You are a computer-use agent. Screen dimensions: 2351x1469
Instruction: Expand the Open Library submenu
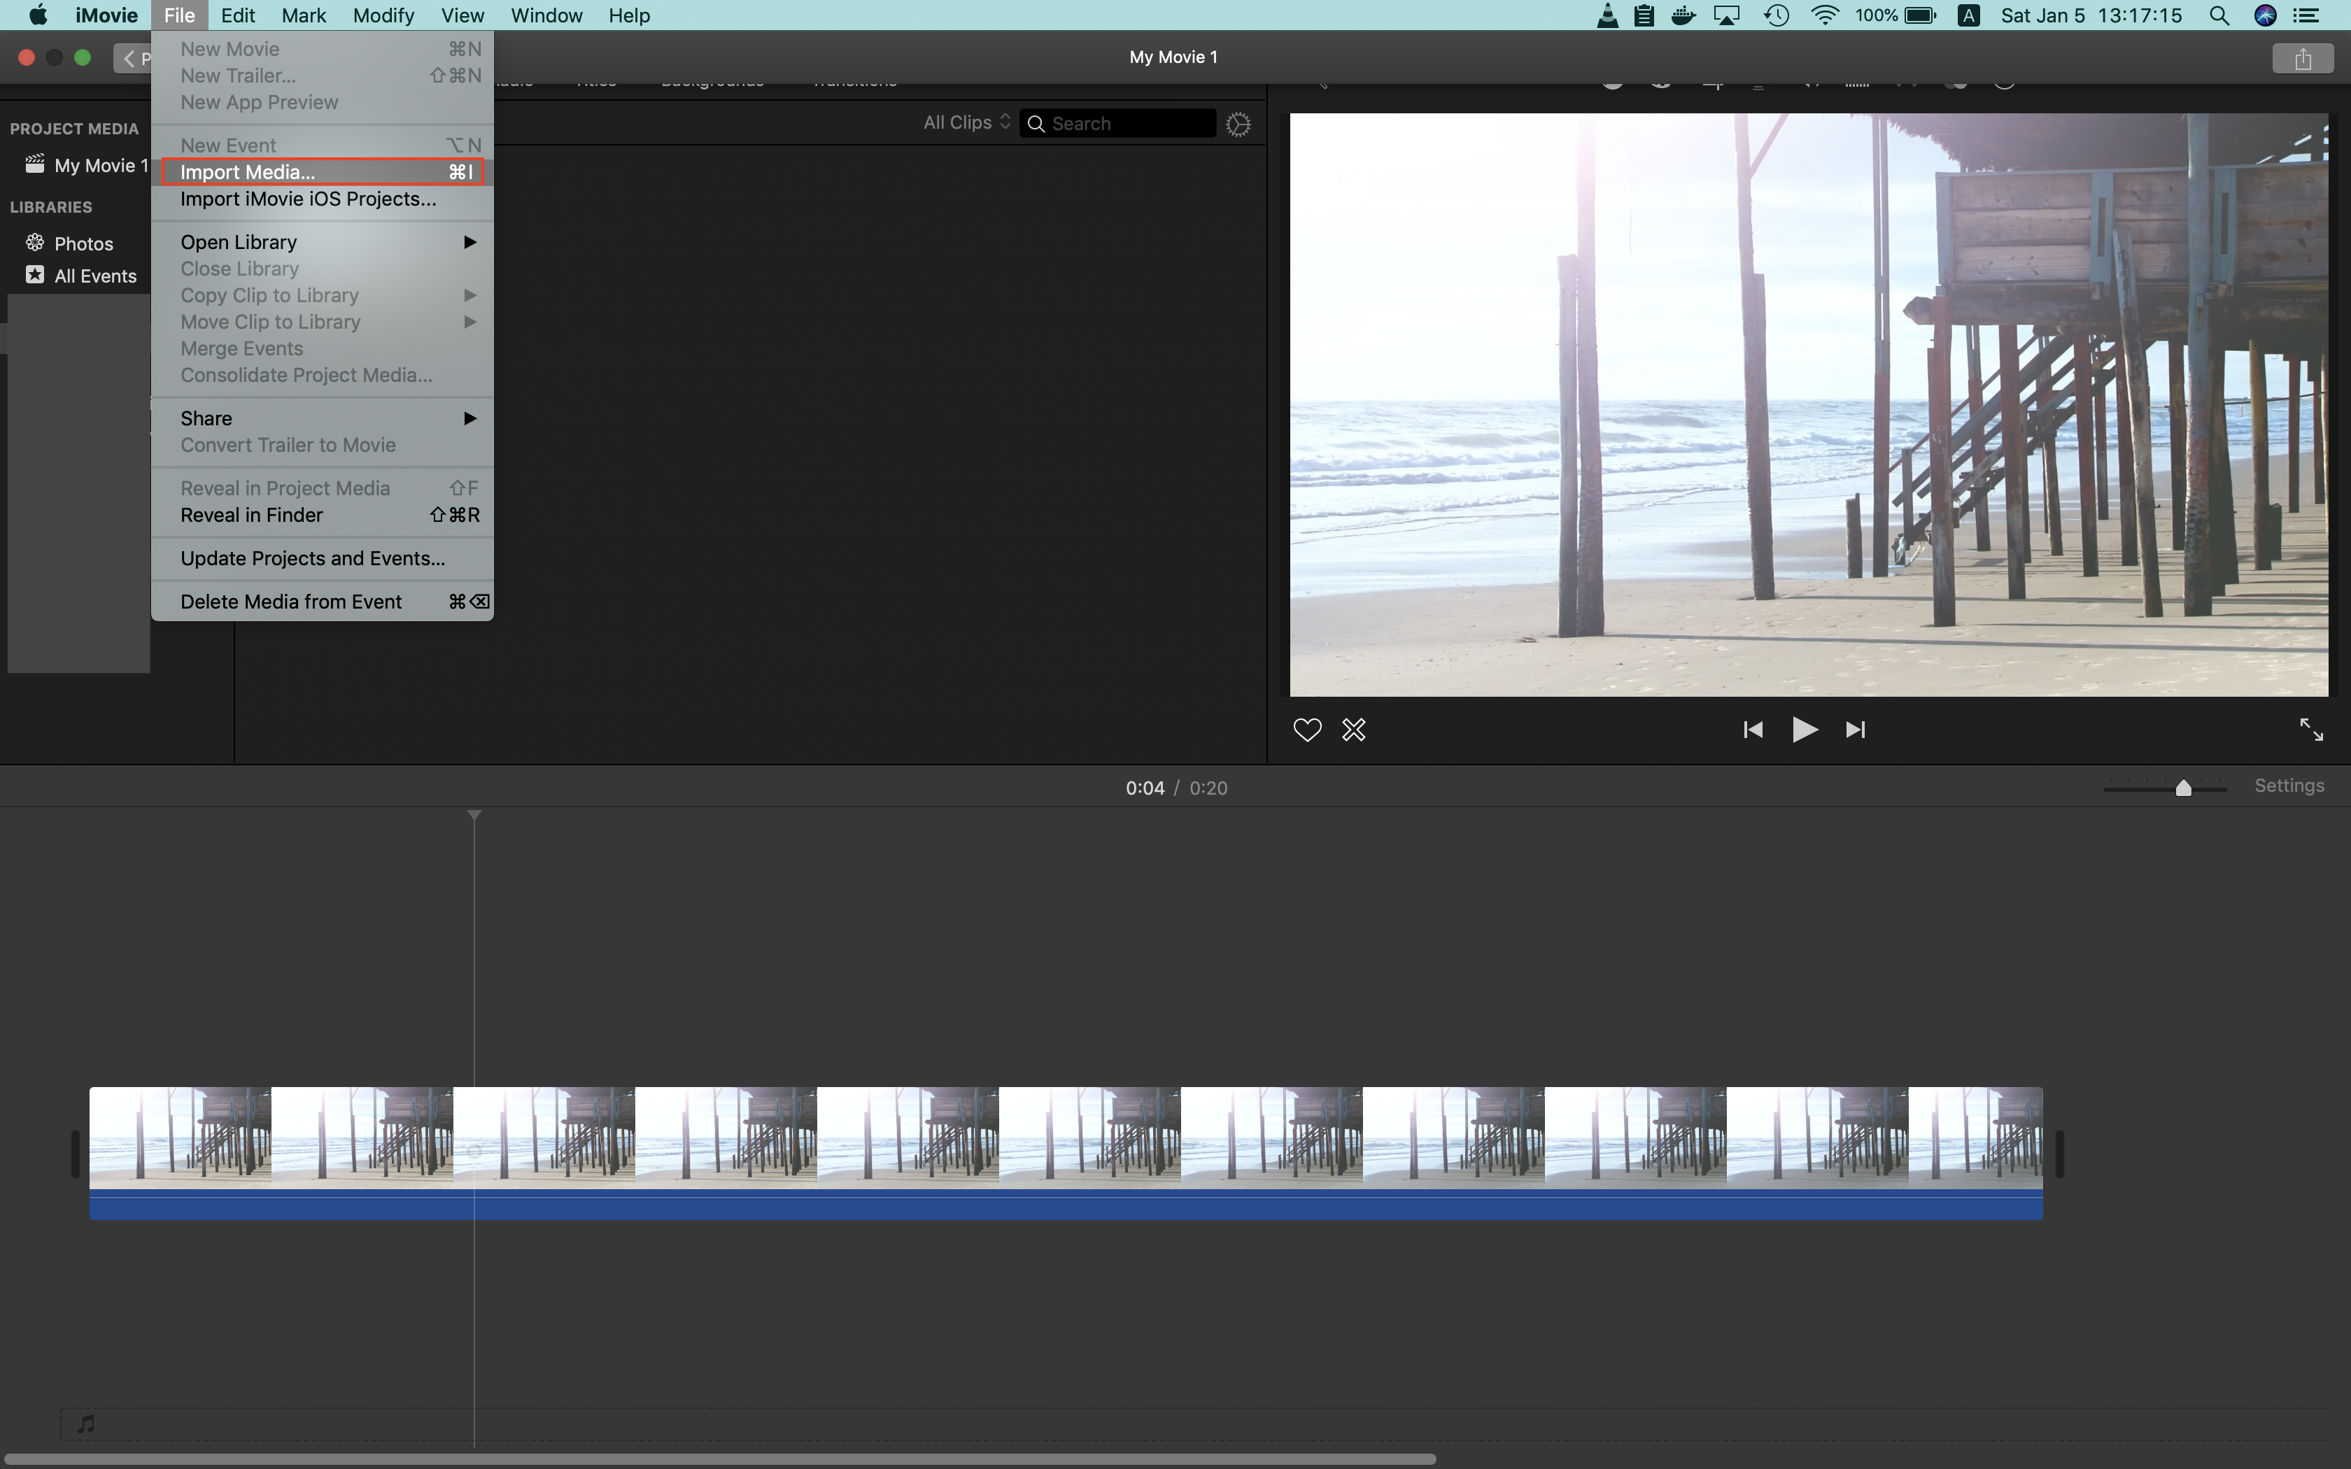tap(323, 242)
